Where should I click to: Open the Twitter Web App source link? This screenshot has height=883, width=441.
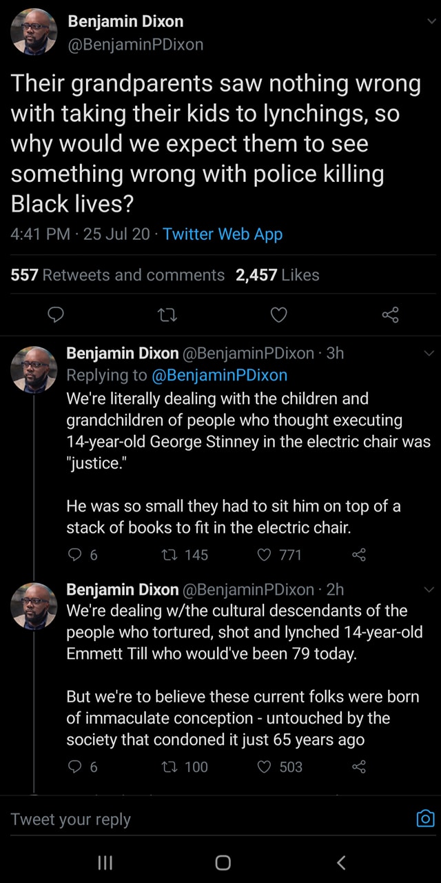[x=221, y=234]
